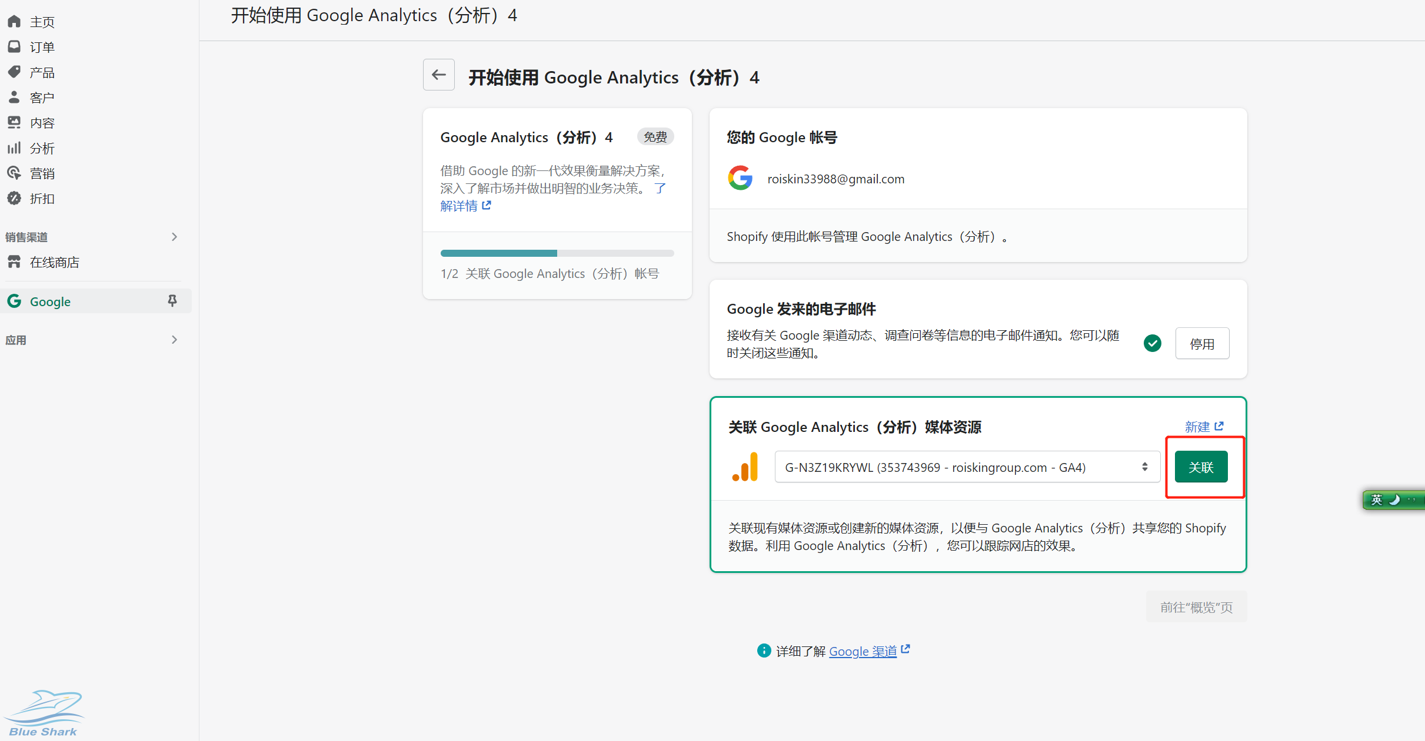The width and height of the screenshot is (1425, 741).
Task: Expand the 销售渠道 section chevron
Action: pyautogui.click(x=174, y=237)
